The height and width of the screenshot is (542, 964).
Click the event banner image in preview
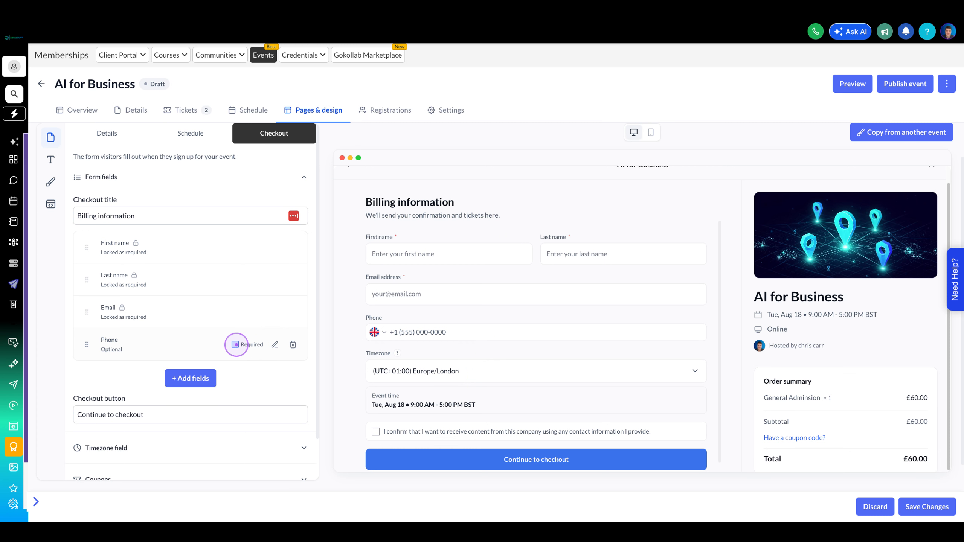(845, 235)
